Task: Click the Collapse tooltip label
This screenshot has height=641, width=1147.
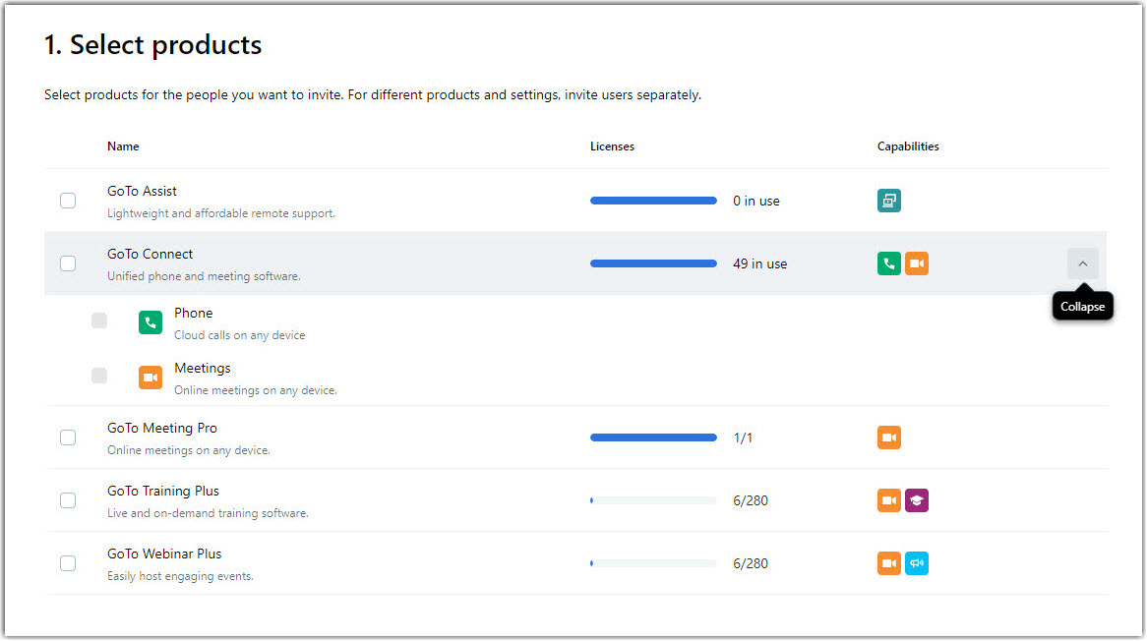Action: pos(1082,306)
